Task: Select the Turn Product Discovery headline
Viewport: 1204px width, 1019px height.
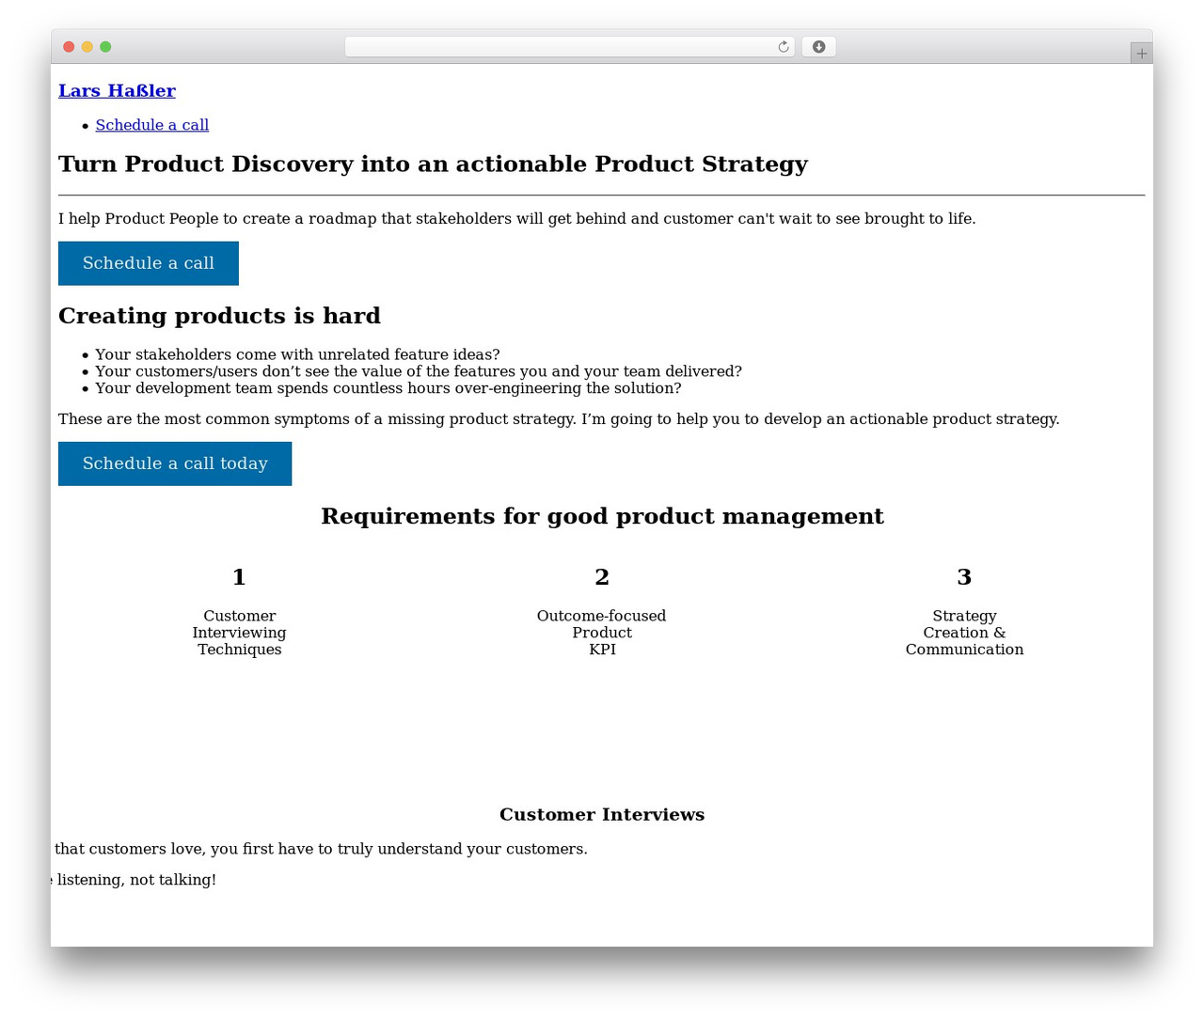Action: [x=433, y=165]
